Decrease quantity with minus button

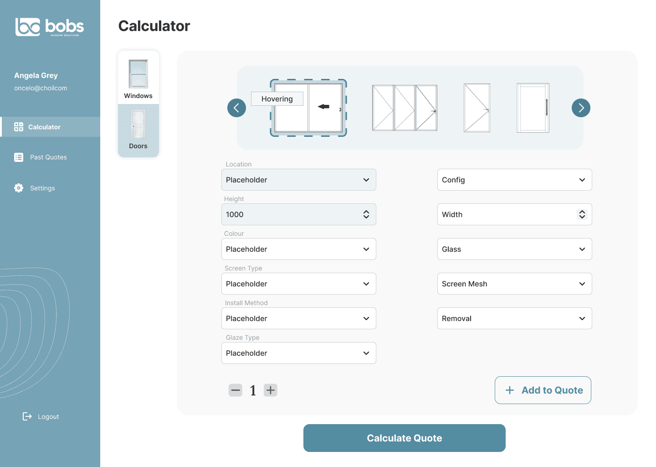click(236, 390)
